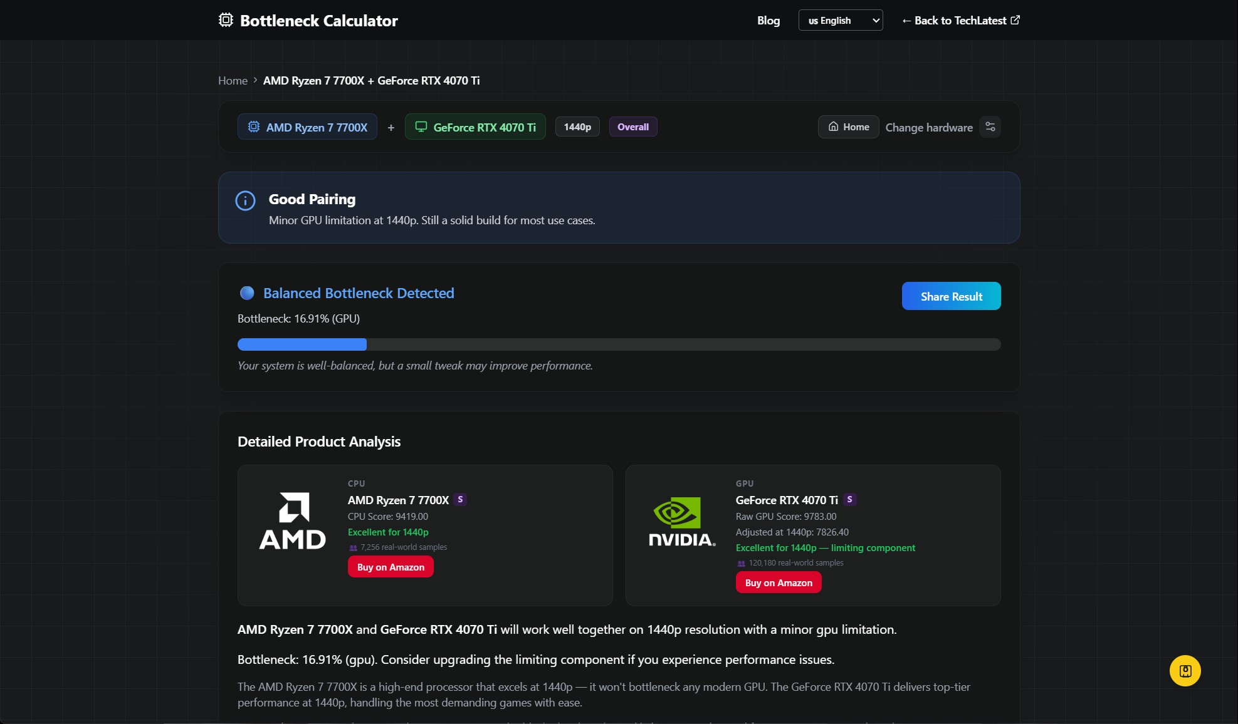Click the Share Result button
Viewport: 1238px width, 724px height.
click(x=951, y=296)
